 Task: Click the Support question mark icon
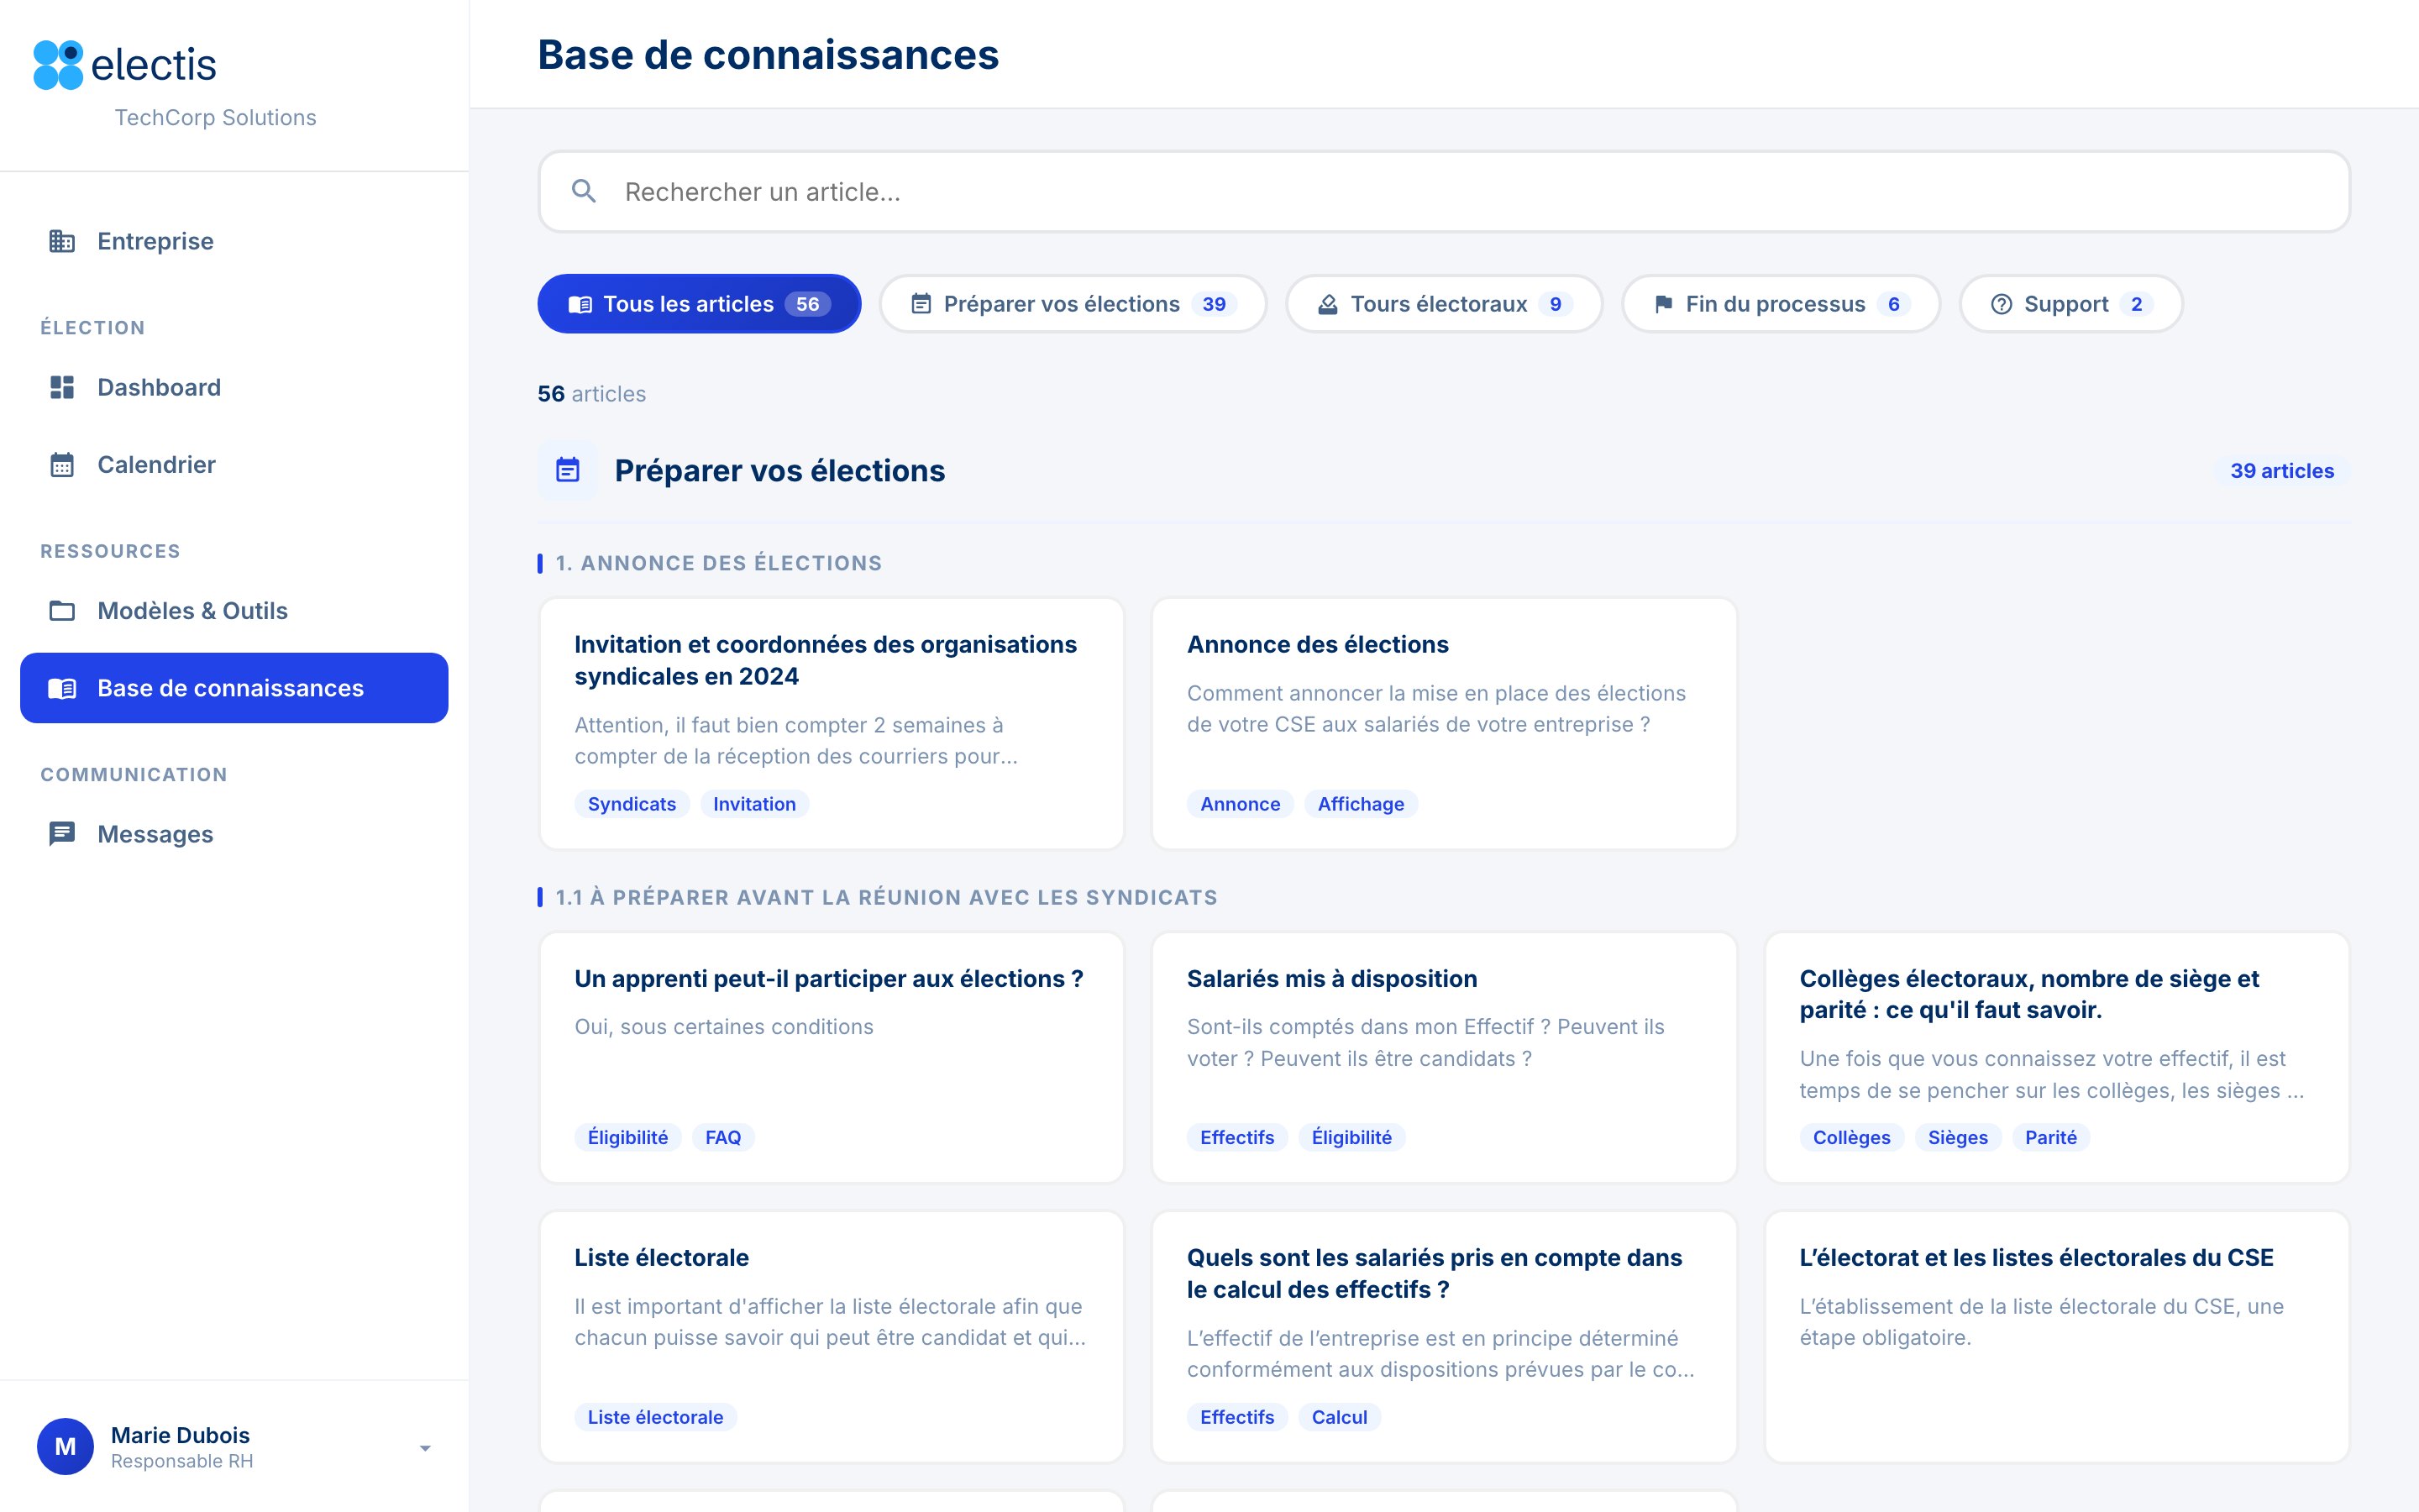click(2002, 304)
